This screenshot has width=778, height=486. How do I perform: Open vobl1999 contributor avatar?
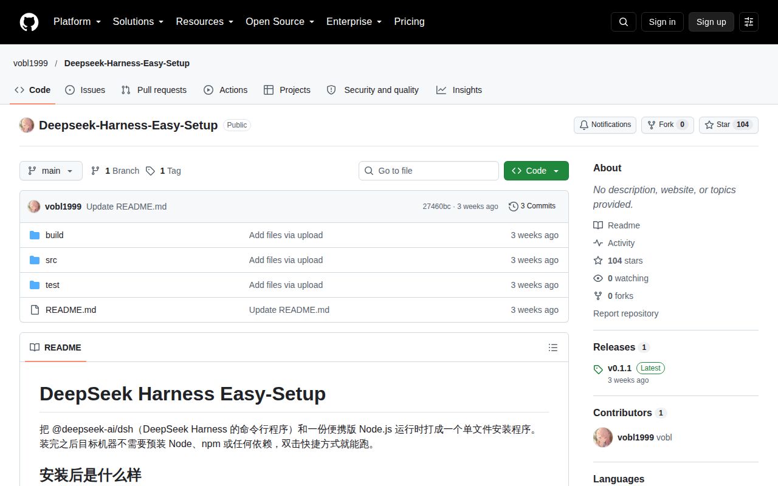point(603,437)
